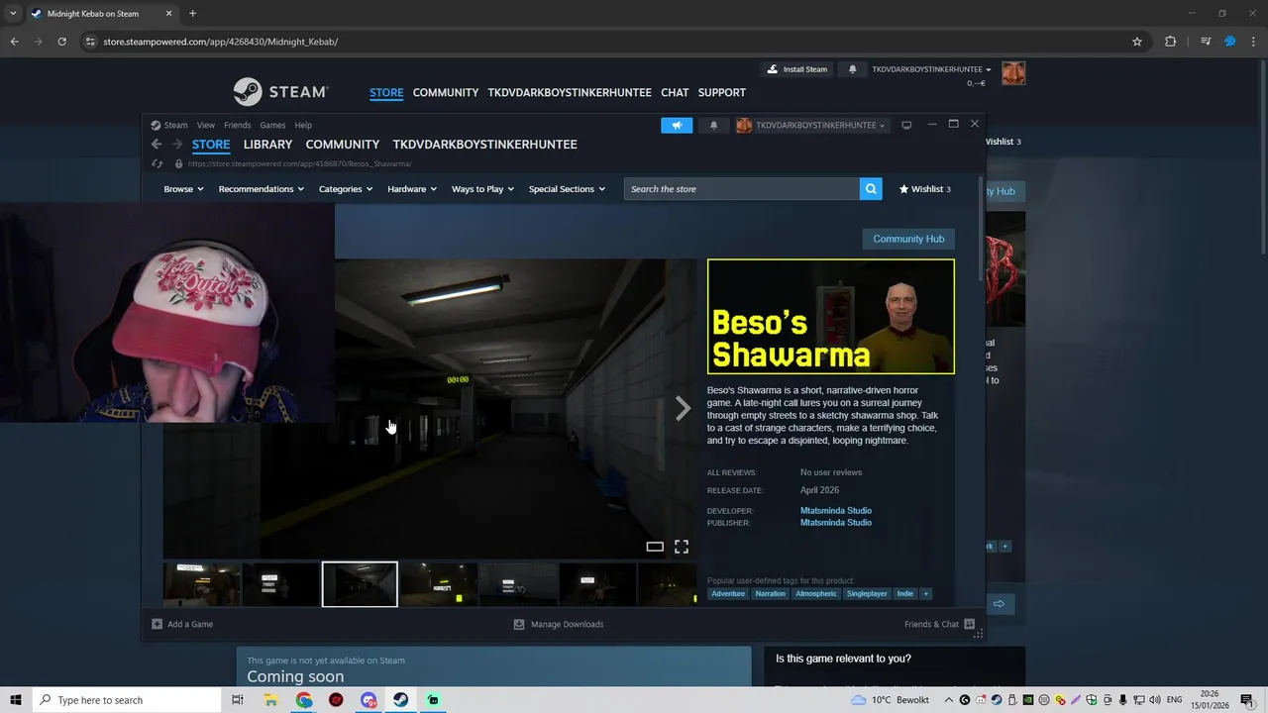Viewport: 1268px width, 713px height.
Task: Open new Chrome tab with plus button
Action: [x=192, y=14]
